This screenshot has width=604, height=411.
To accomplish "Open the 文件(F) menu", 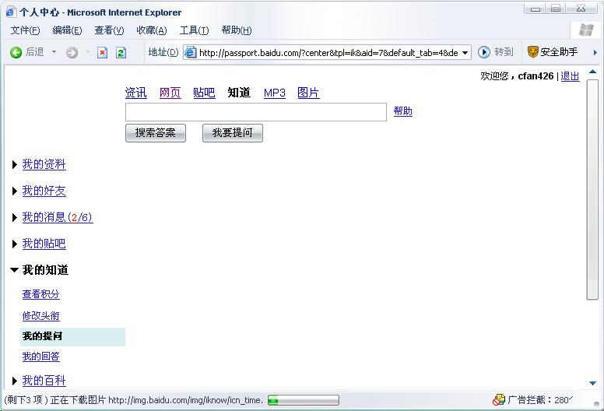I will (25, 30).
